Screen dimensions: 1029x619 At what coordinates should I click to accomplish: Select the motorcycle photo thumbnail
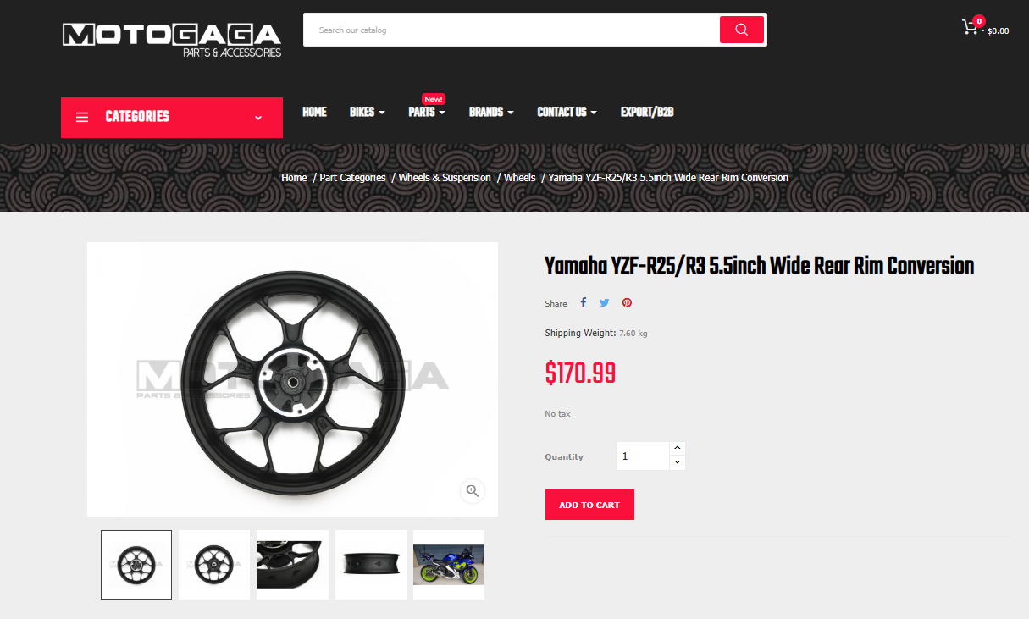click(x=449, y=565)
